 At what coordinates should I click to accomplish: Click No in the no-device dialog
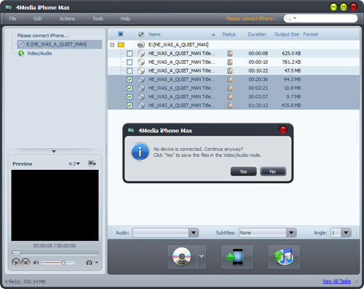click(x=273, y=171)
